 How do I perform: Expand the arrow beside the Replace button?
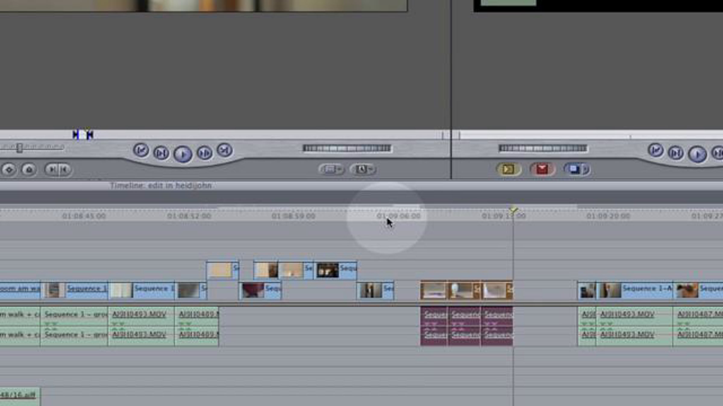[586, 169]
